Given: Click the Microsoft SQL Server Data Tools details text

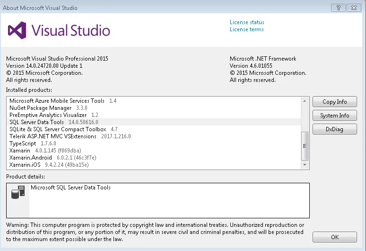Looking at the screenshot, I should (x=70, y=188).
